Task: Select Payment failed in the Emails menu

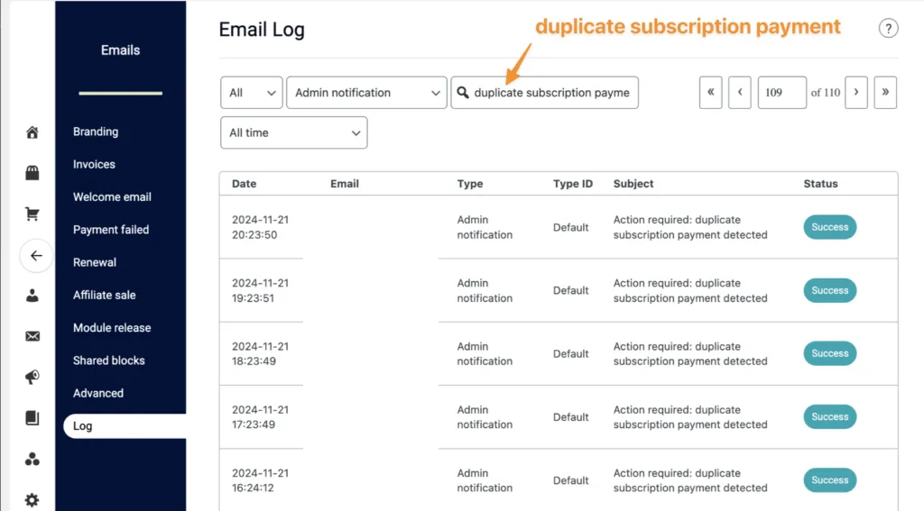Action: tap(111, 230)
